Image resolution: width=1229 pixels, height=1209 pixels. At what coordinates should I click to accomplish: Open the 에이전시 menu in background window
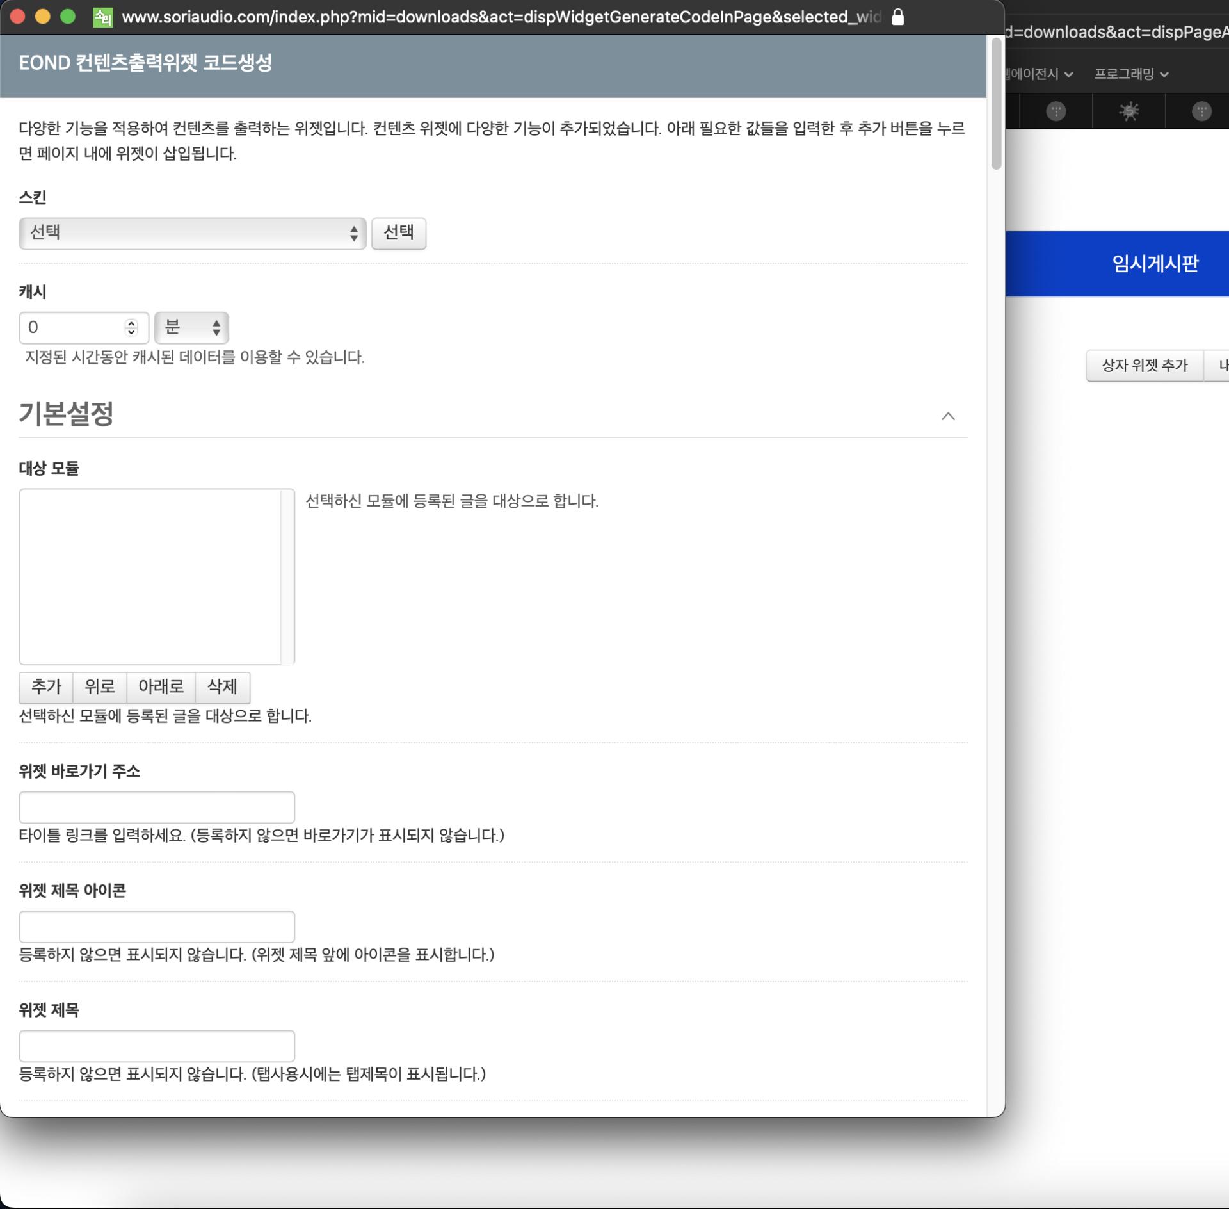tap(1040, 74)
